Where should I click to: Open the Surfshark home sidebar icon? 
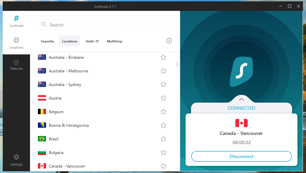pos(16,18)
